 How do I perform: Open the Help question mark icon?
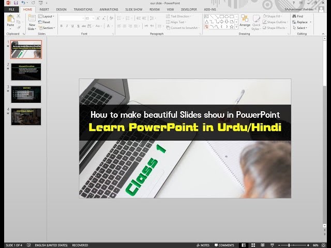coord(293,3)
